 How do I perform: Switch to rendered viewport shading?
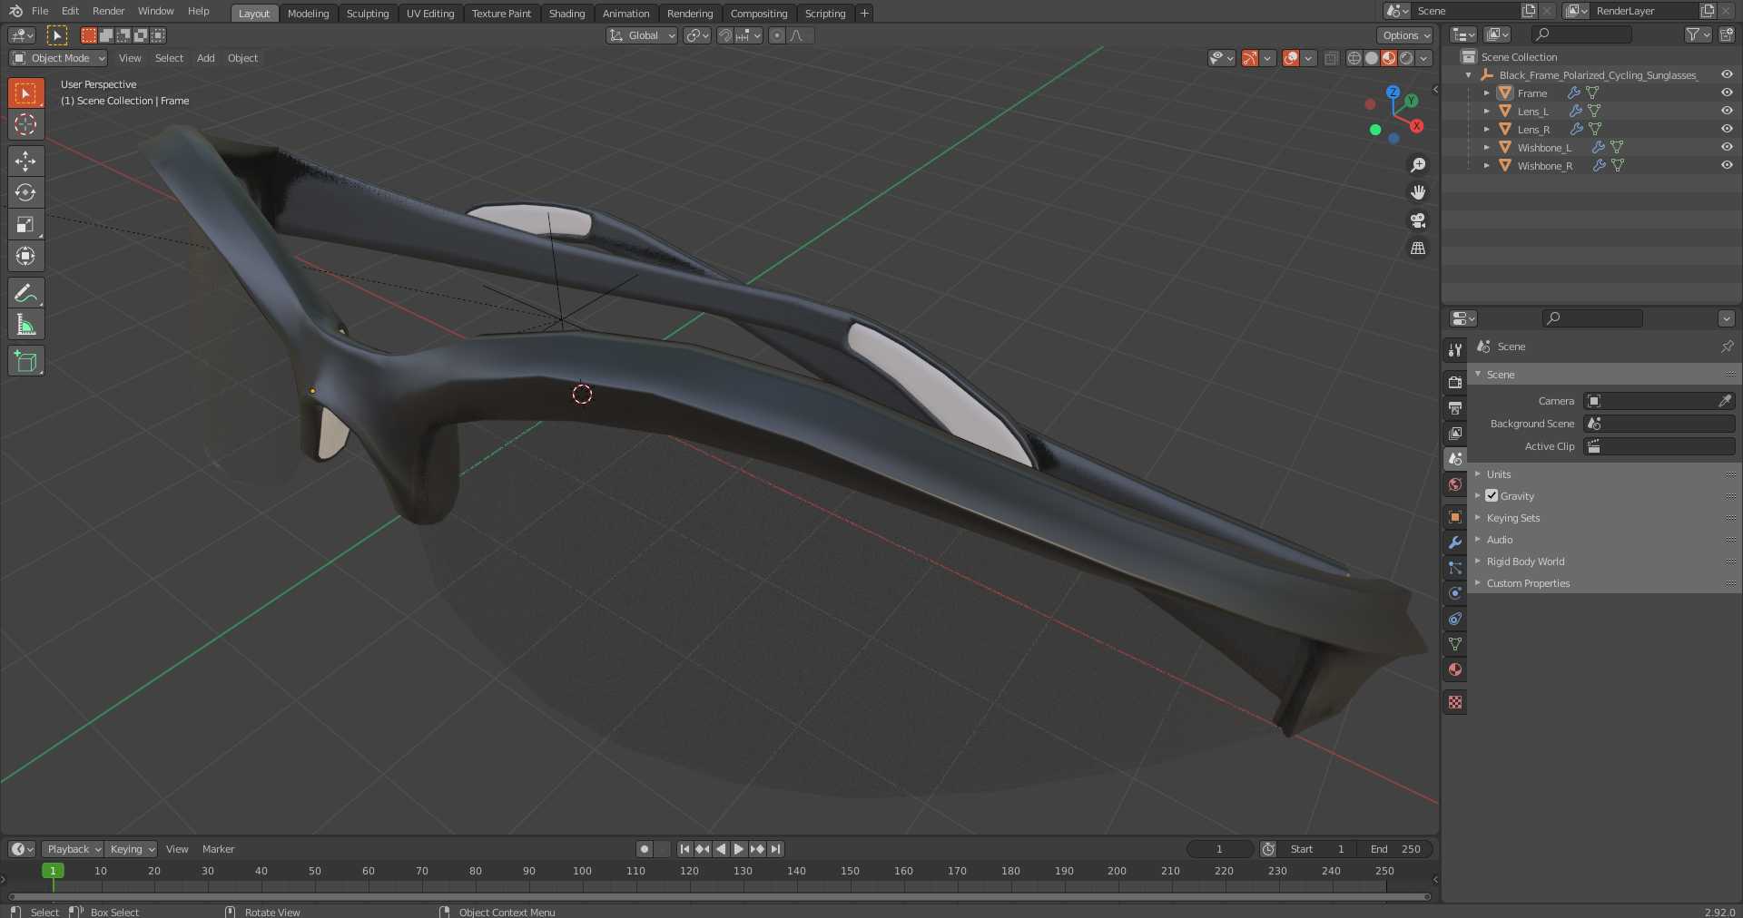coord(1406,58)
